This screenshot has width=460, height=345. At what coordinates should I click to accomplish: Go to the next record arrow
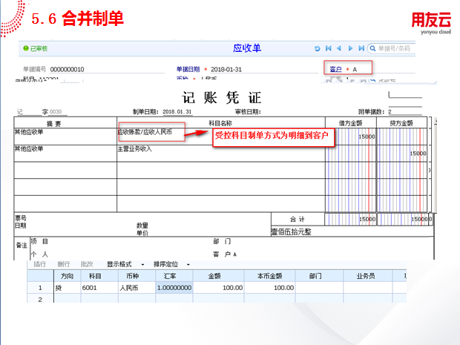(x=350, y=48)
